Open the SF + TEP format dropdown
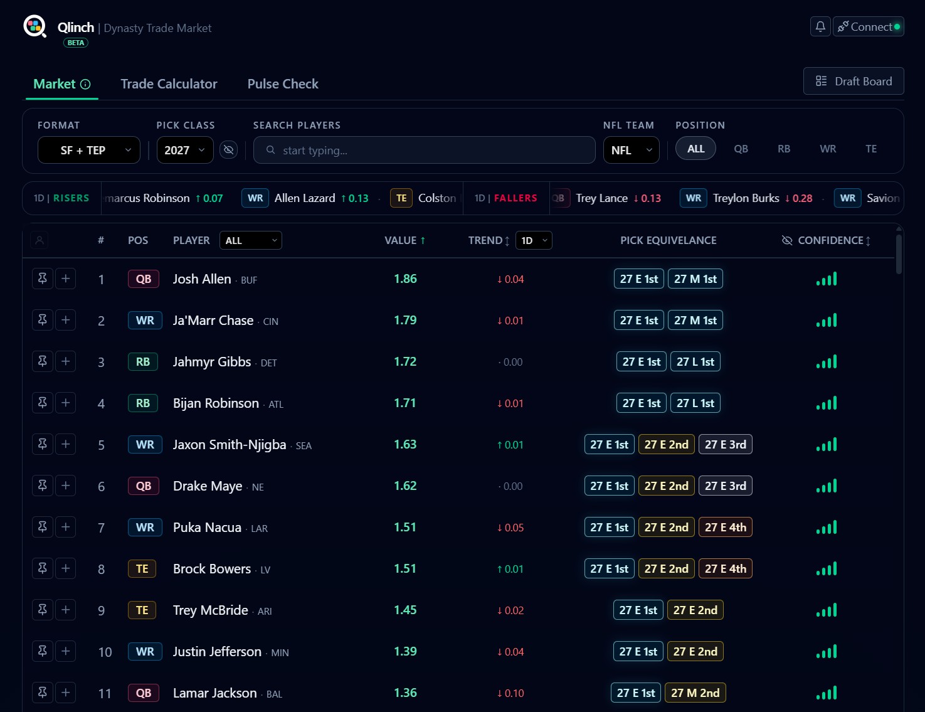 tap(89, 150)
